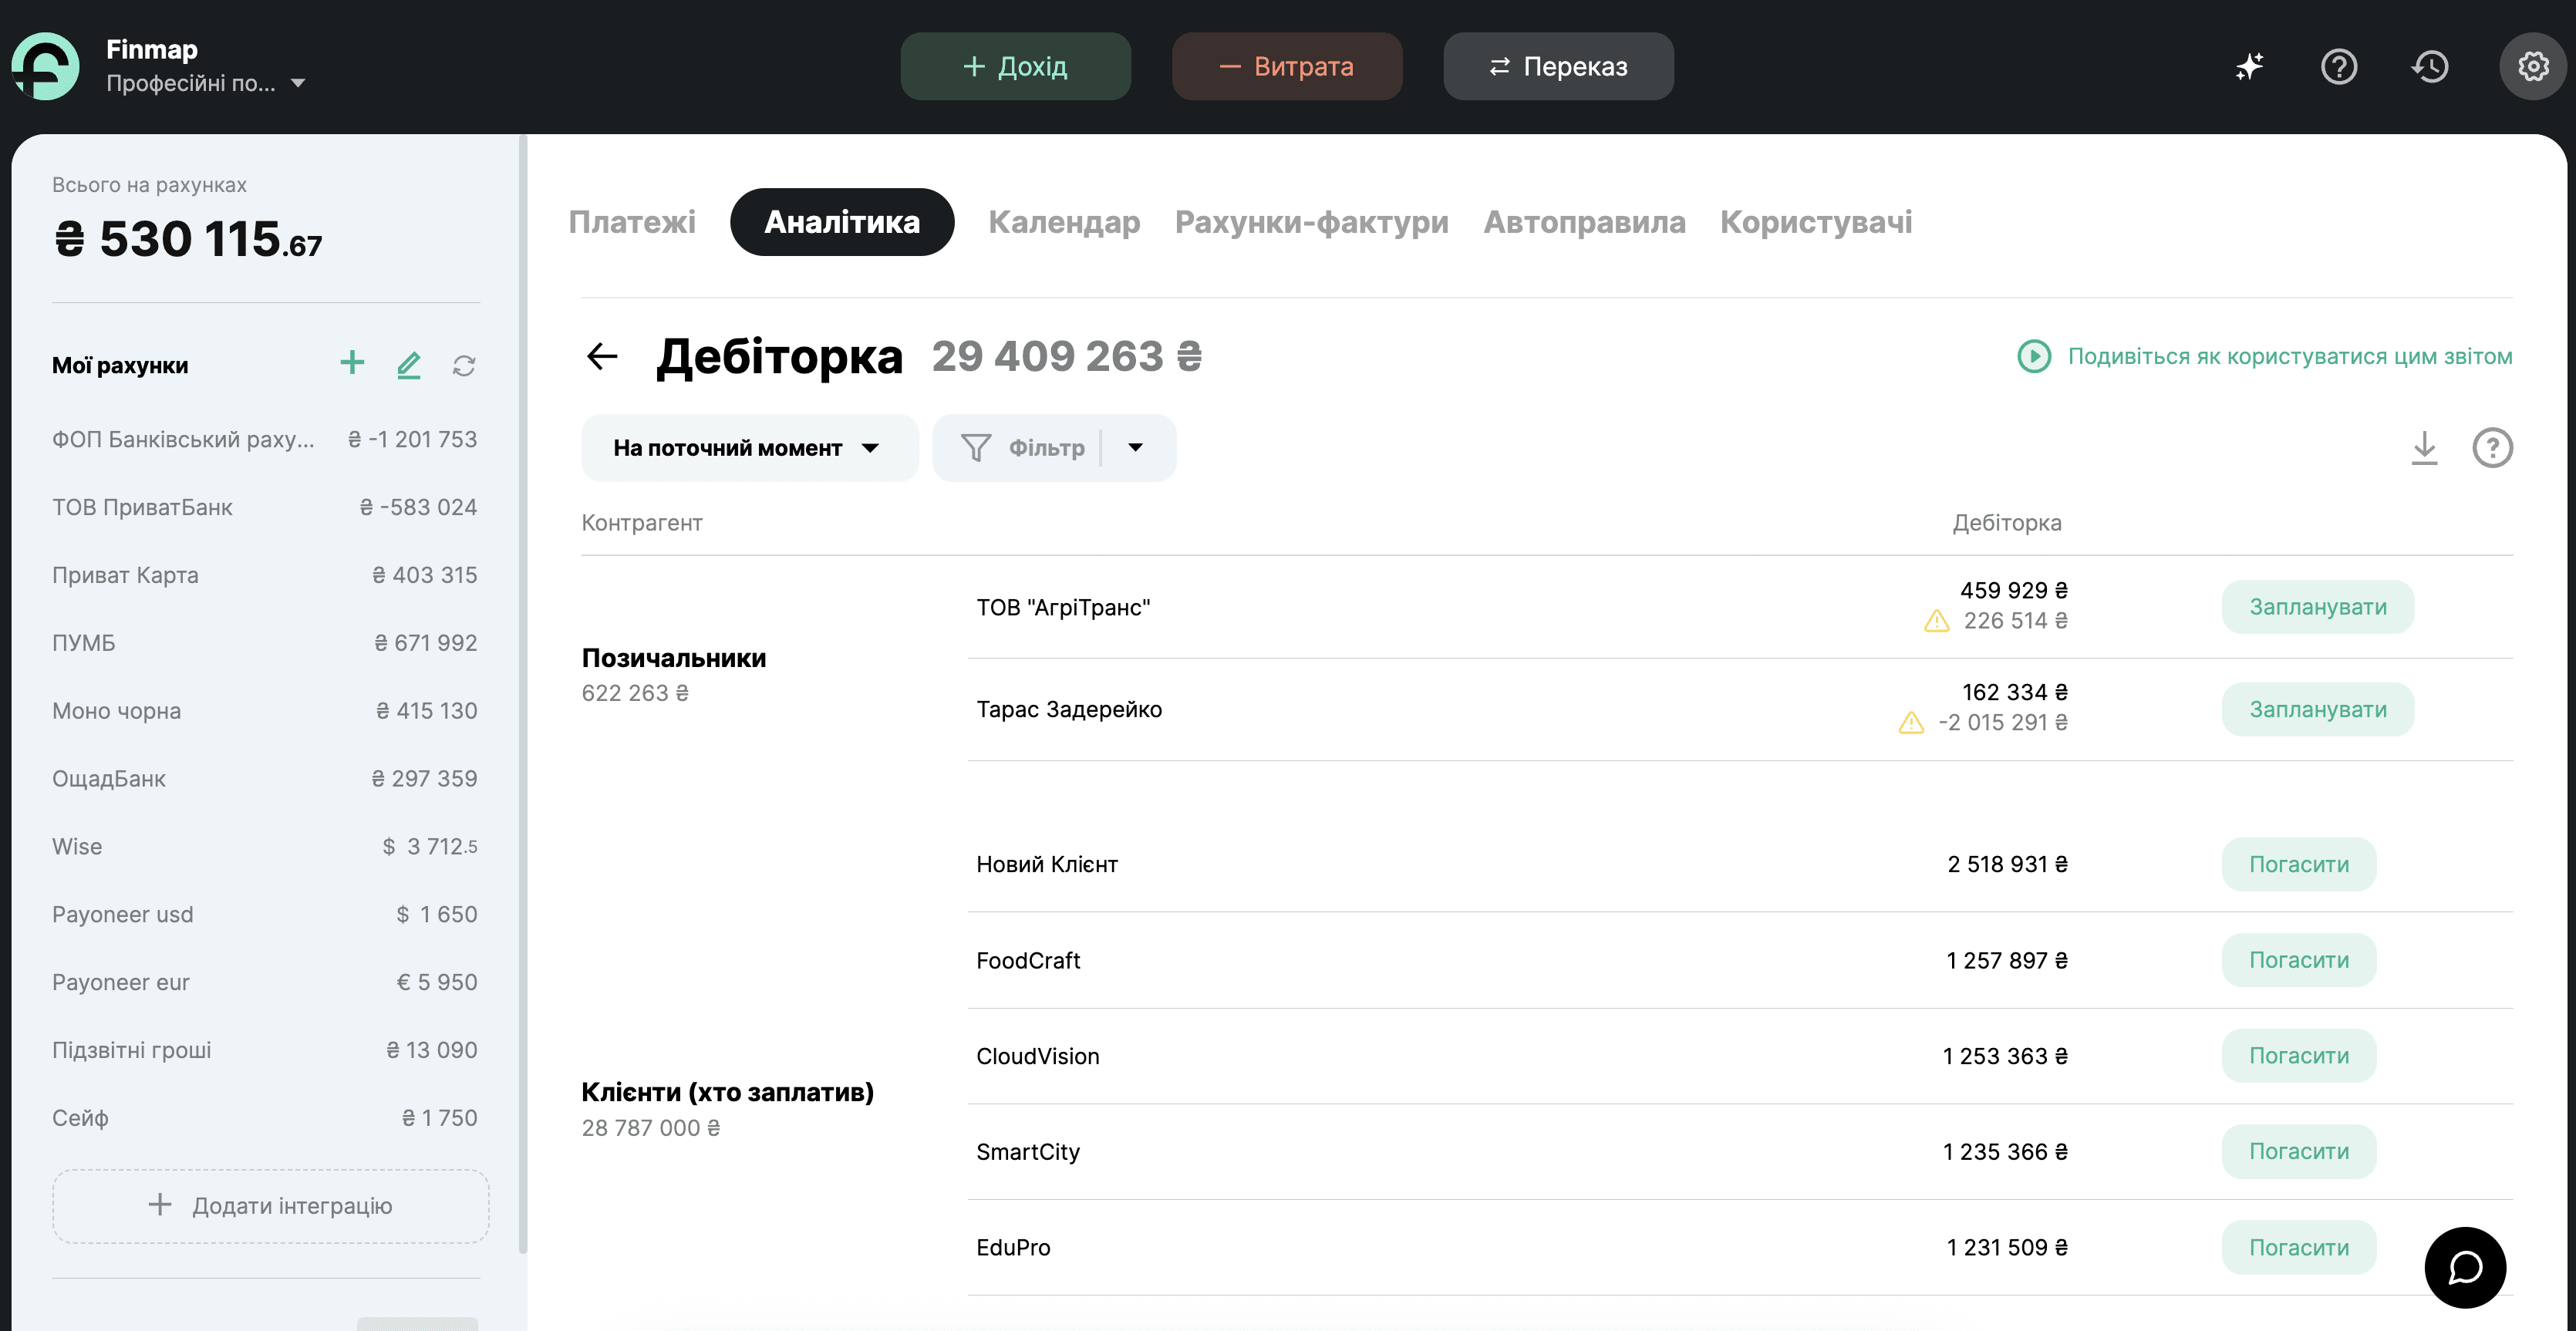This screenshot has height=1331, width=2576.
Task: Click the sidebar vertical scrollbar
Action: (523, 695)
